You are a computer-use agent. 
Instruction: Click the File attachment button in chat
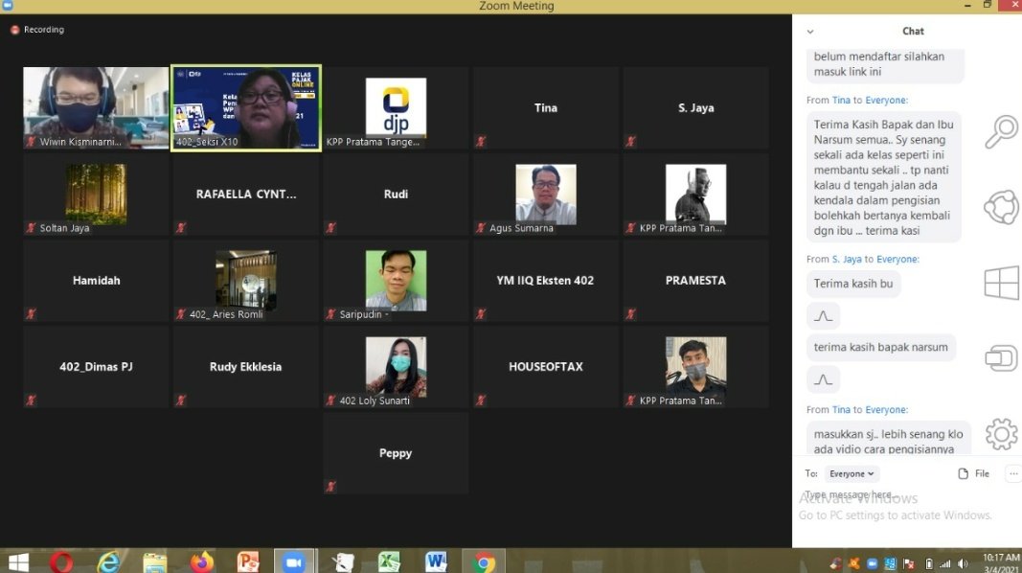973,473
